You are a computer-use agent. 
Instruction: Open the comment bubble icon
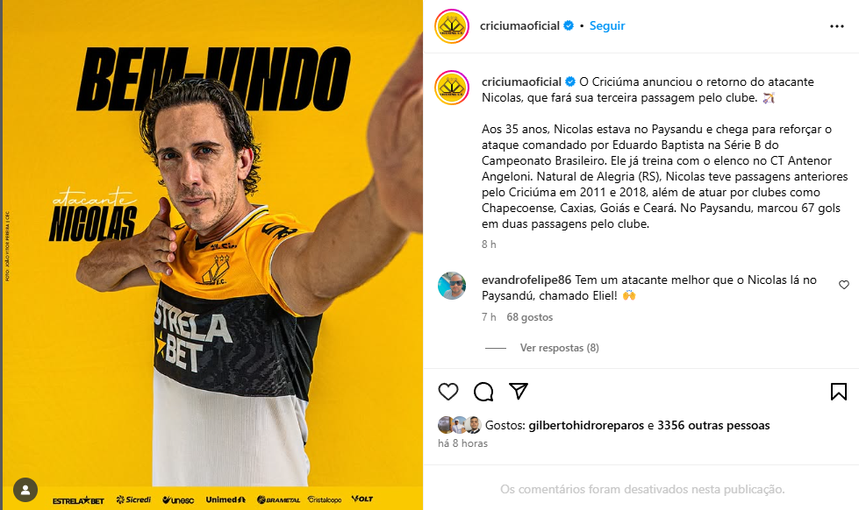click(483, 391)
